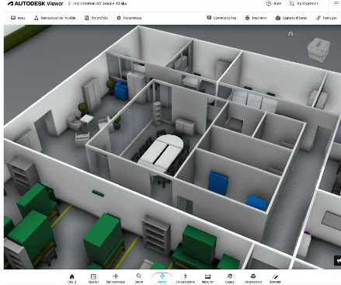Click the Autodesk Viewer logo
Screen dimensions: 341x285
(35, 4)
